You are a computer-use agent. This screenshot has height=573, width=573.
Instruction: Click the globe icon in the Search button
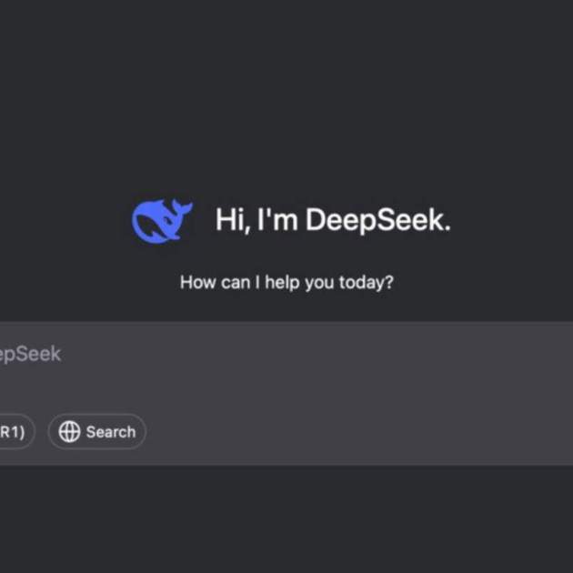[69, 432]
